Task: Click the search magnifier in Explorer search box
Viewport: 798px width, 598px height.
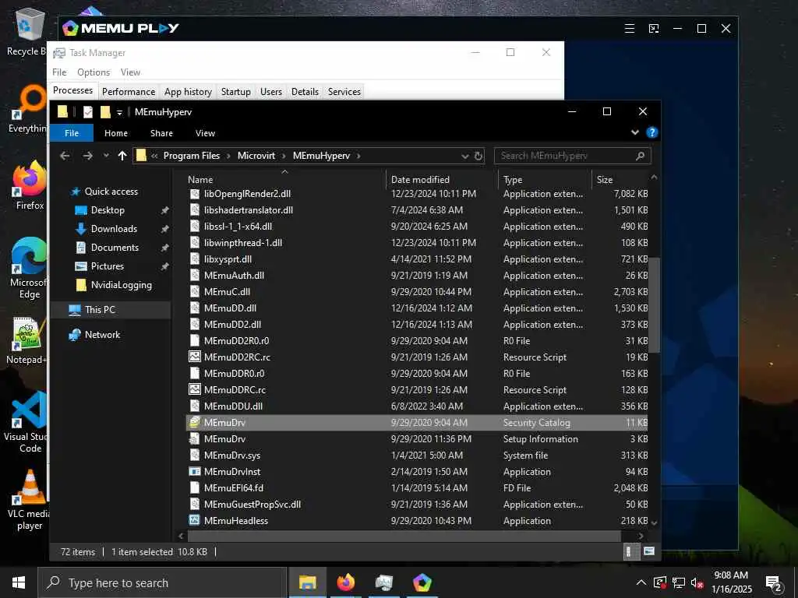Action: pyautogui.click(x=641, y=156)
